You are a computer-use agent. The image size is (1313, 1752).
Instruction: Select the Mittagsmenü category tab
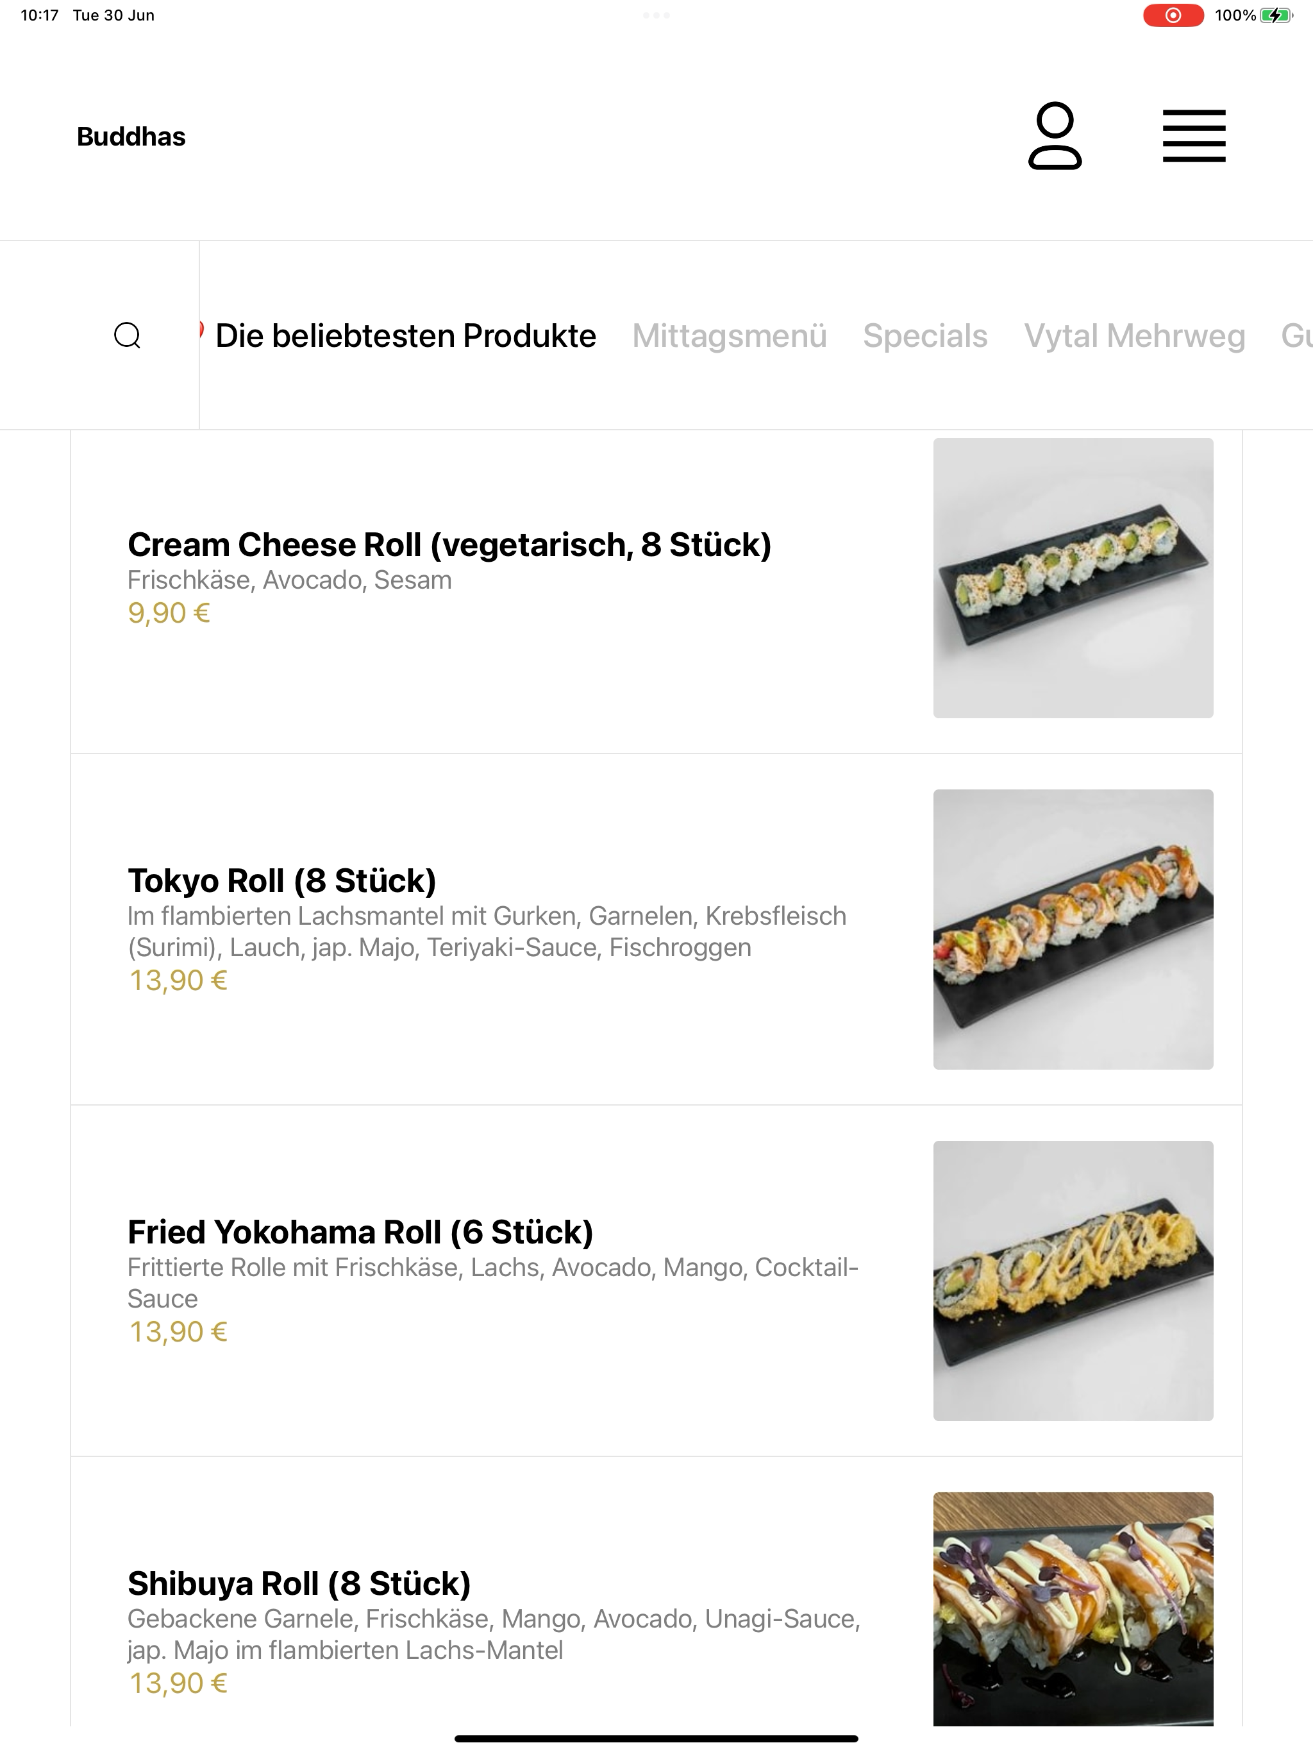tap(730, 336)
